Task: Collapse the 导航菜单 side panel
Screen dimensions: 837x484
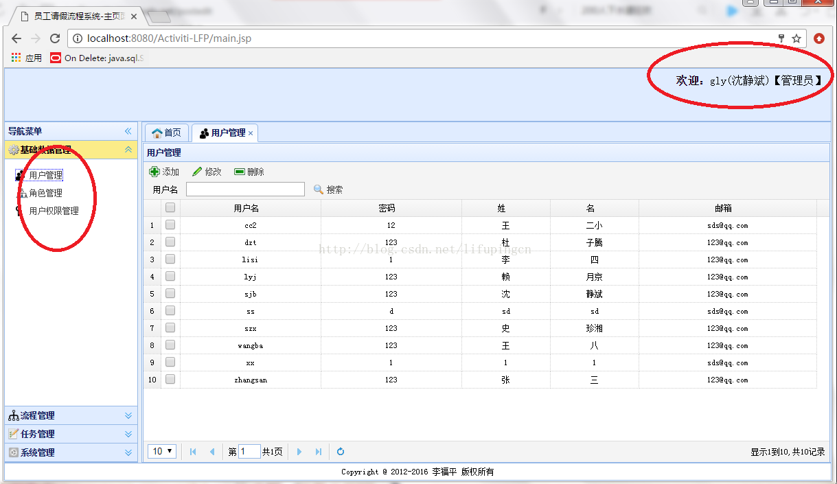Action: tap(128, 131)
